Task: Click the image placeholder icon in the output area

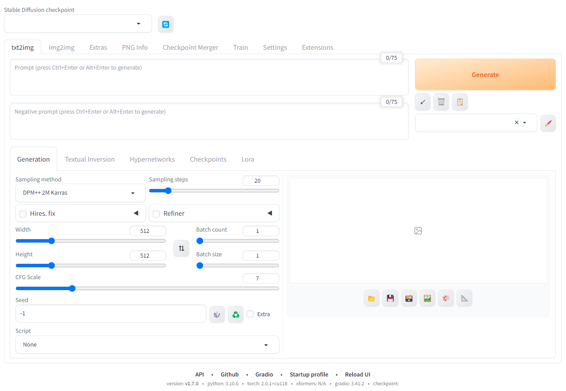Action: click(418, 231)
